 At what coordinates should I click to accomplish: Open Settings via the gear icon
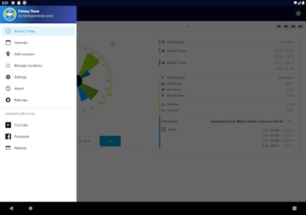pyautogui.click(x=8, y=77)
